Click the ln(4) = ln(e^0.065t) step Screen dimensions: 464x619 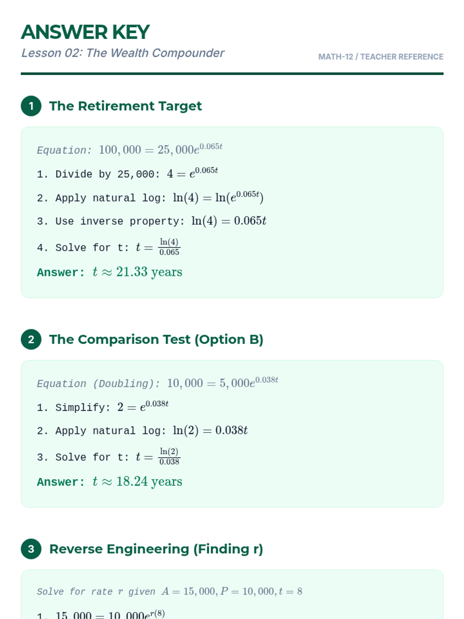tap(150, 198)
